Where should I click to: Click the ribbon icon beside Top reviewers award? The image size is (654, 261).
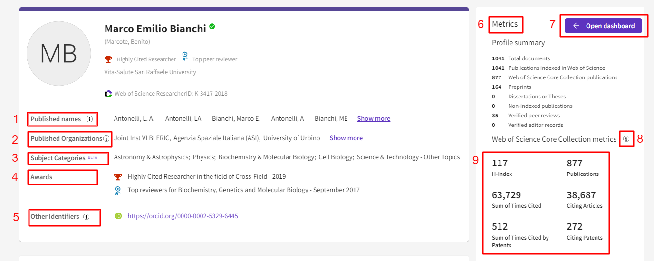pyautogui.click(x=118, y=190)
